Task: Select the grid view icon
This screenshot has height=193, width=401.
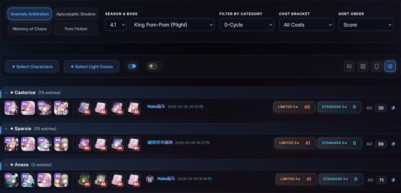Action: 363,66
